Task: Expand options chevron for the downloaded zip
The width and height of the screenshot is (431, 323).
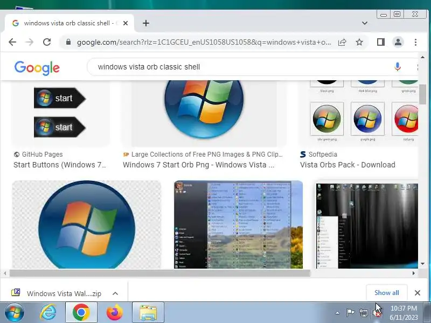Action: tap(115, 293)
